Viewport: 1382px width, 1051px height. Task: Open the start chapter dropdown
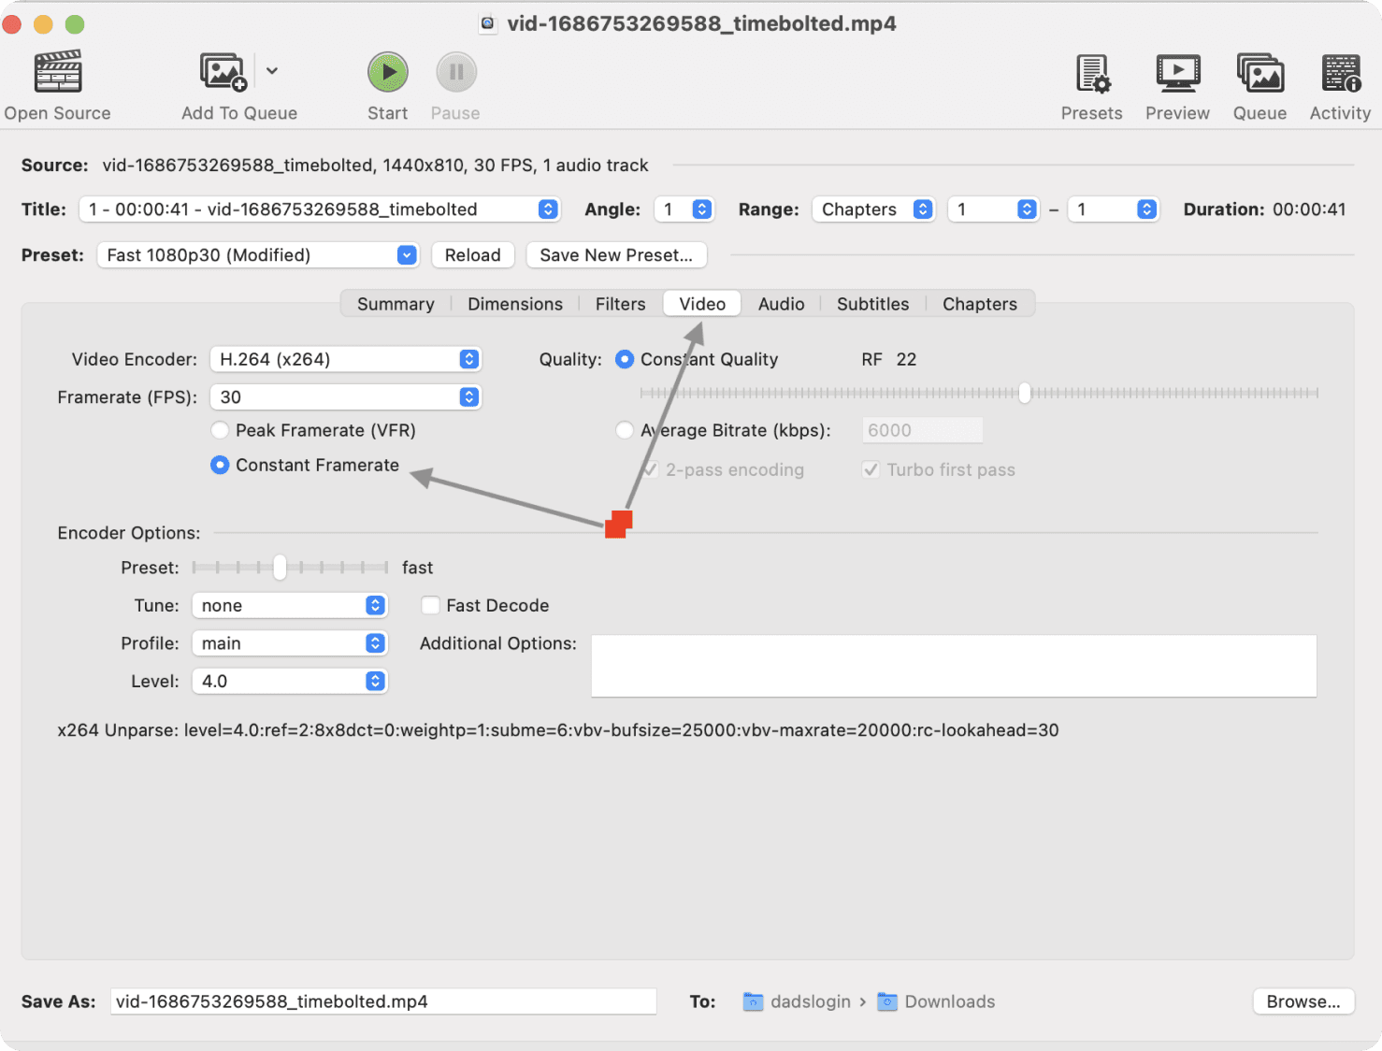(x=993, y=209)
